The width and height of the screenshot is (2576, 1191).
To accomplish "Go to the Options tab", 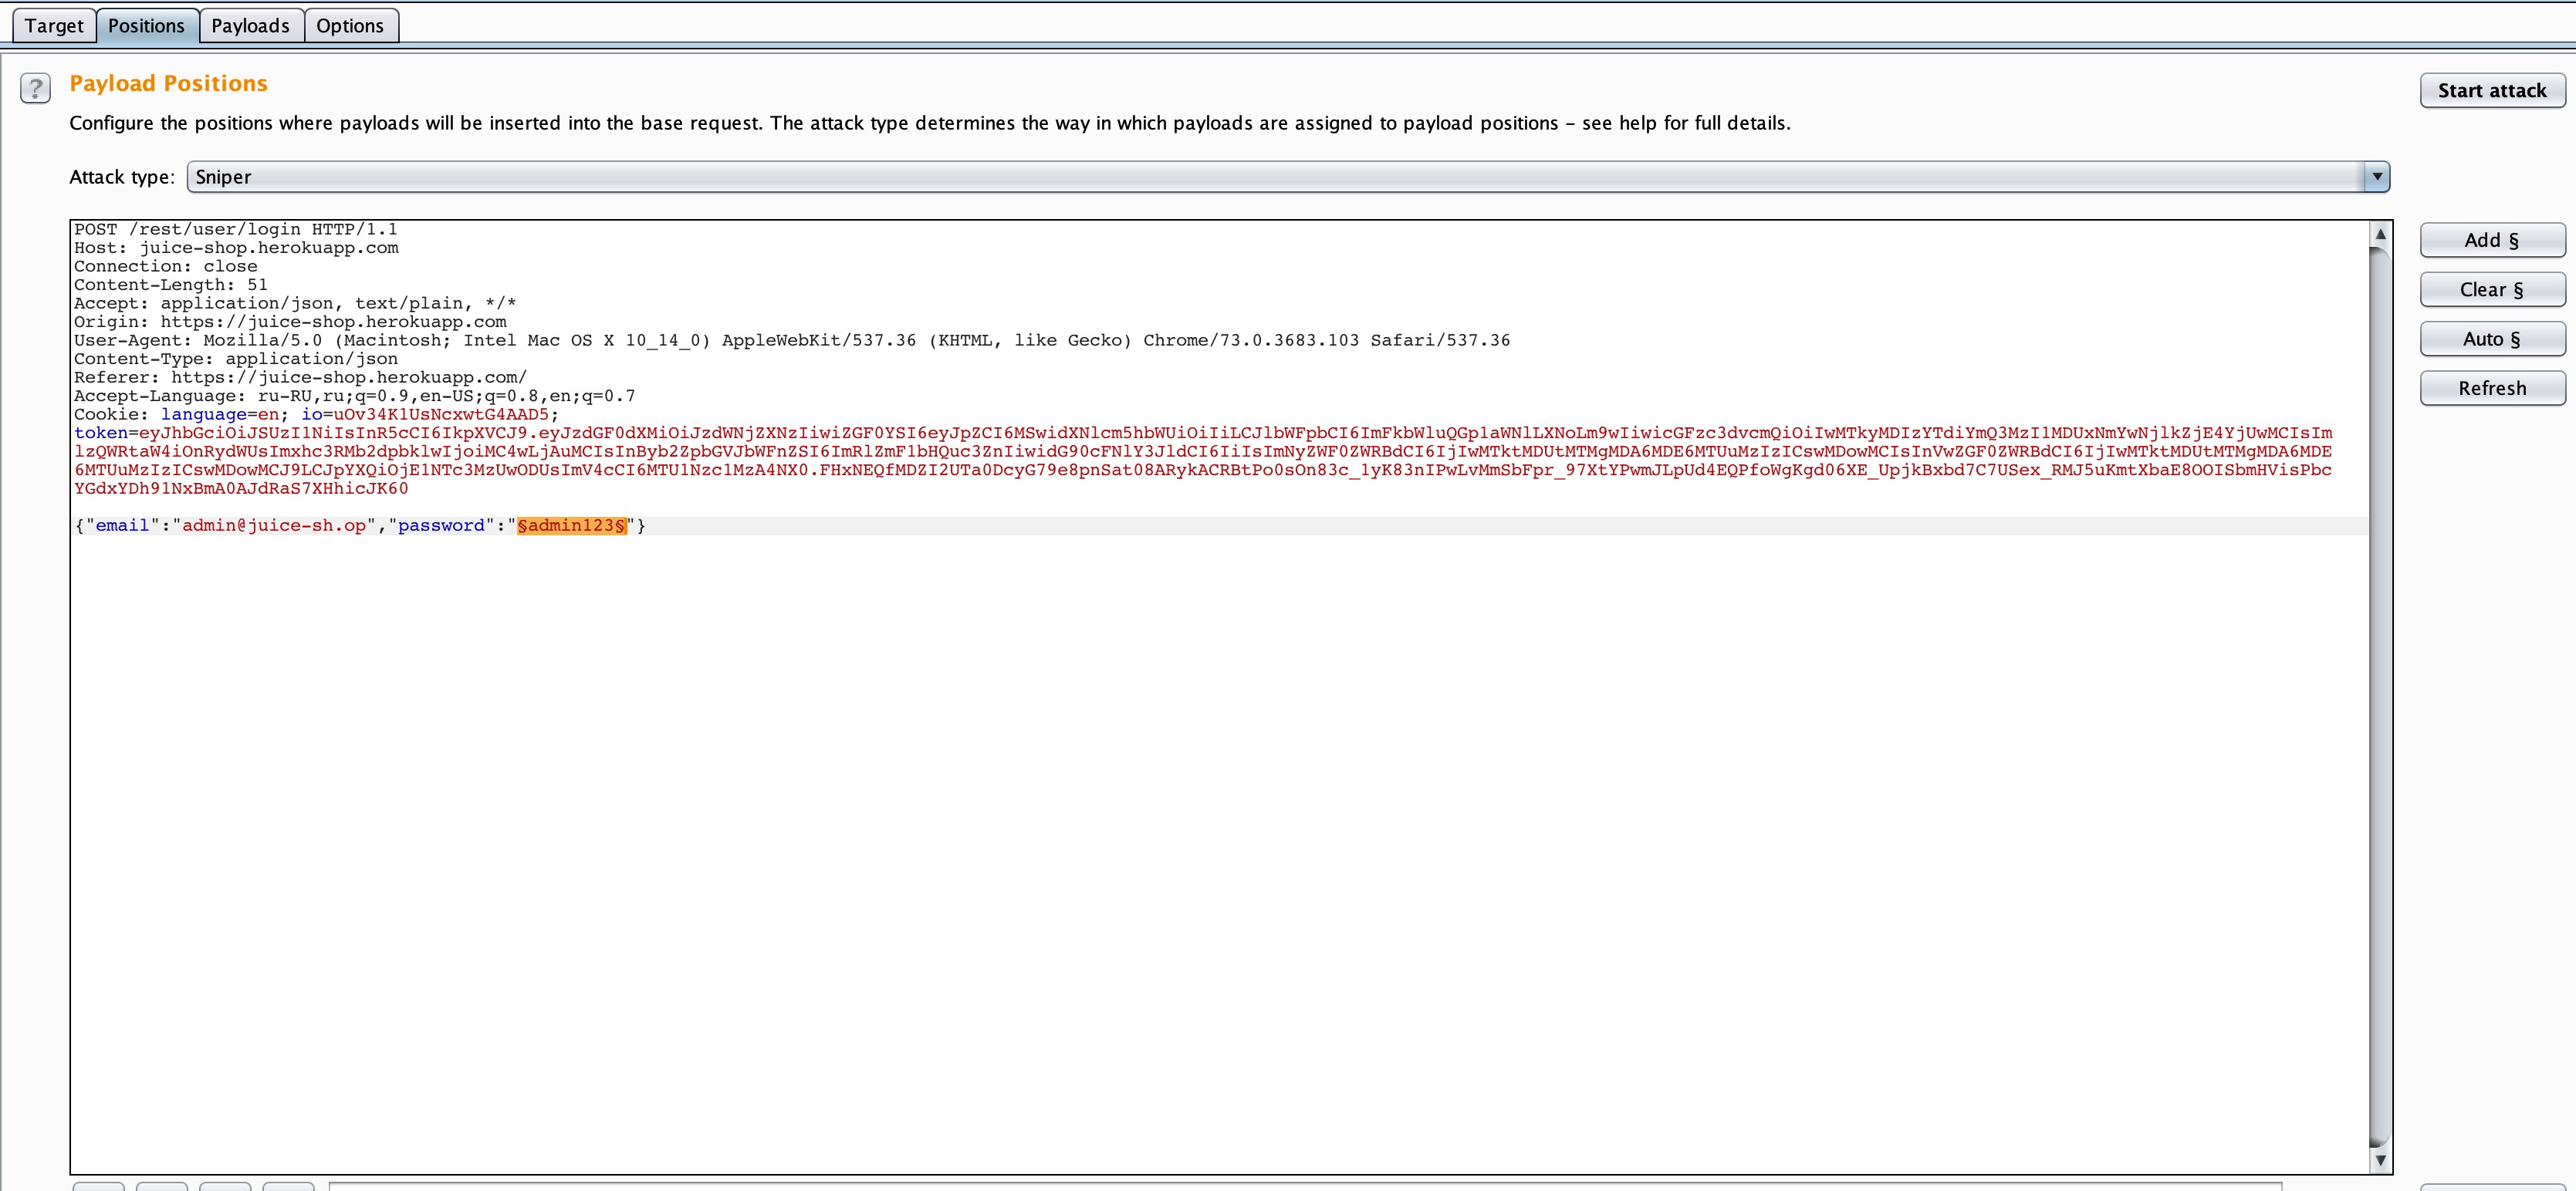I will (350, 26).
